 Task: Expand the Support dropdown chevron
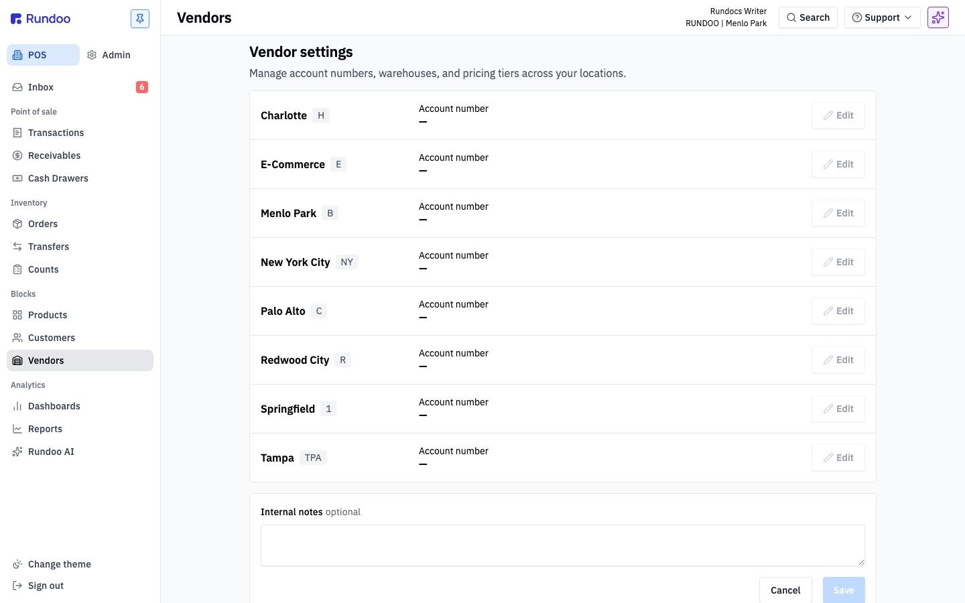[x=908, y=17]
